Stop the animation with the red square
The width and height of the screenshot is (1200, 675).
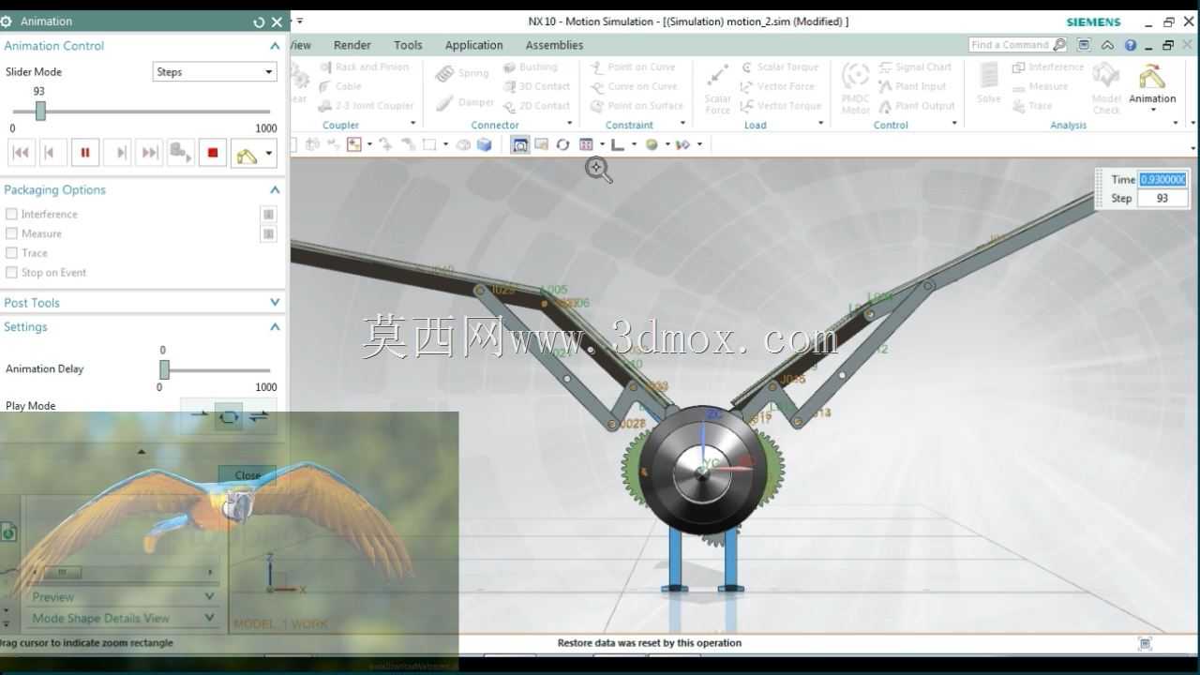213,153
